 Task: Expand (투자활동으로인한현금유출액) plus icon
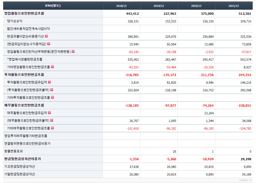52,90
